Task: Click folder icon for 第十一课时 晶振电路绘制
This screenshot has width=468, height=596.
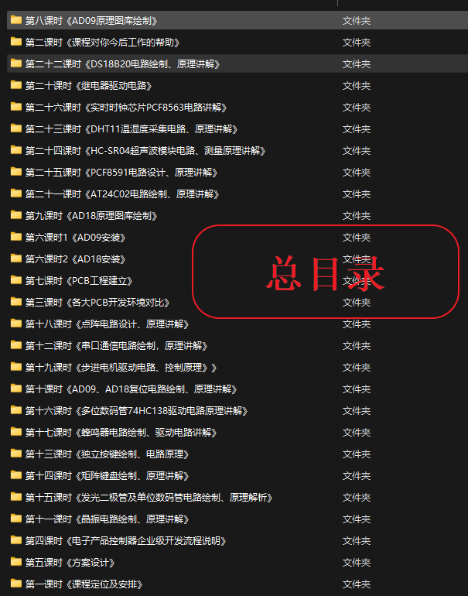Action: (x=16, y=519)
